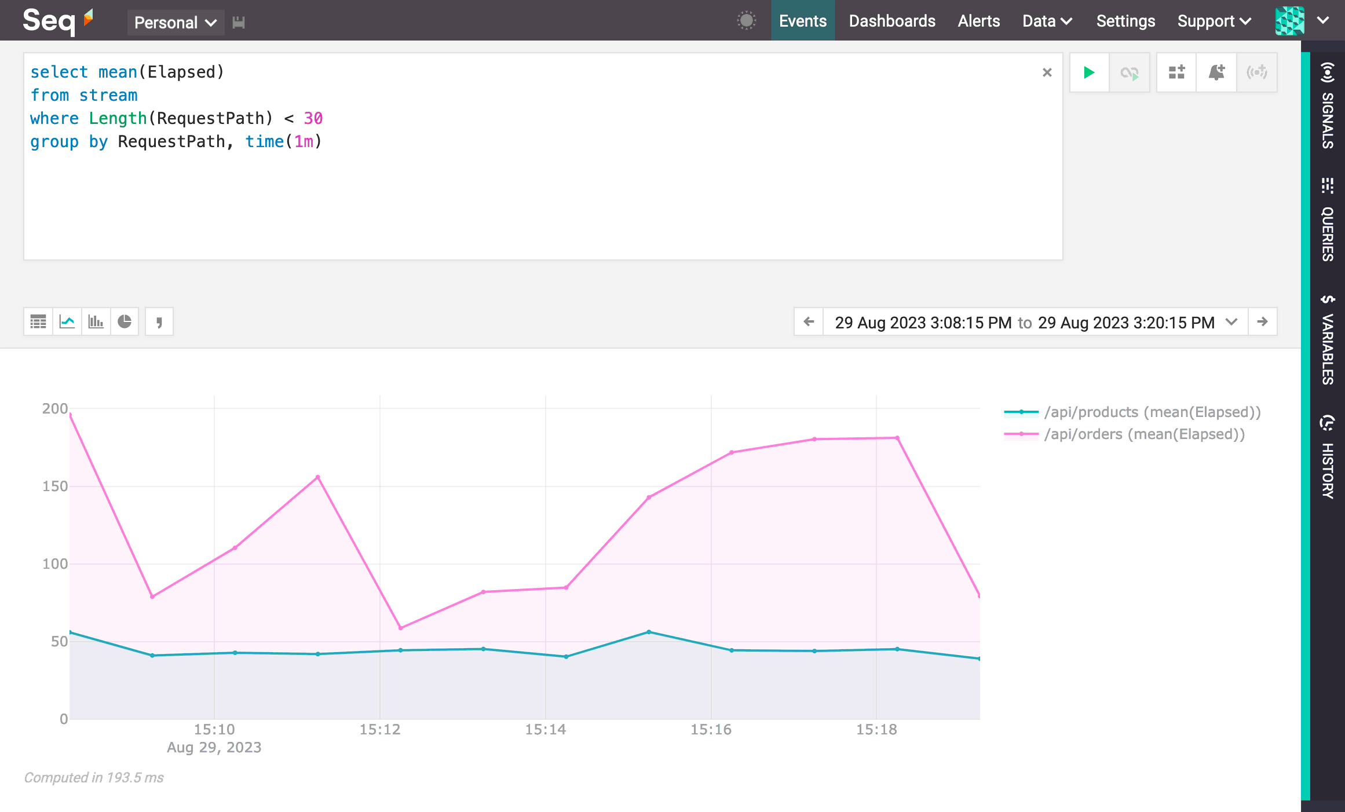Screen dimensions: 1345x812
Task: Open the Alerts page
Action: (x=978, y=21)
